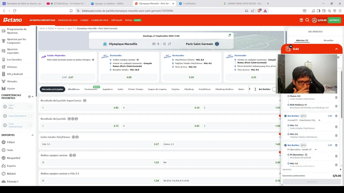The height and width of the screenshot is (193, 344).
Task: Open Fórmula 1 in the sports list
Action: click(13, 181)
